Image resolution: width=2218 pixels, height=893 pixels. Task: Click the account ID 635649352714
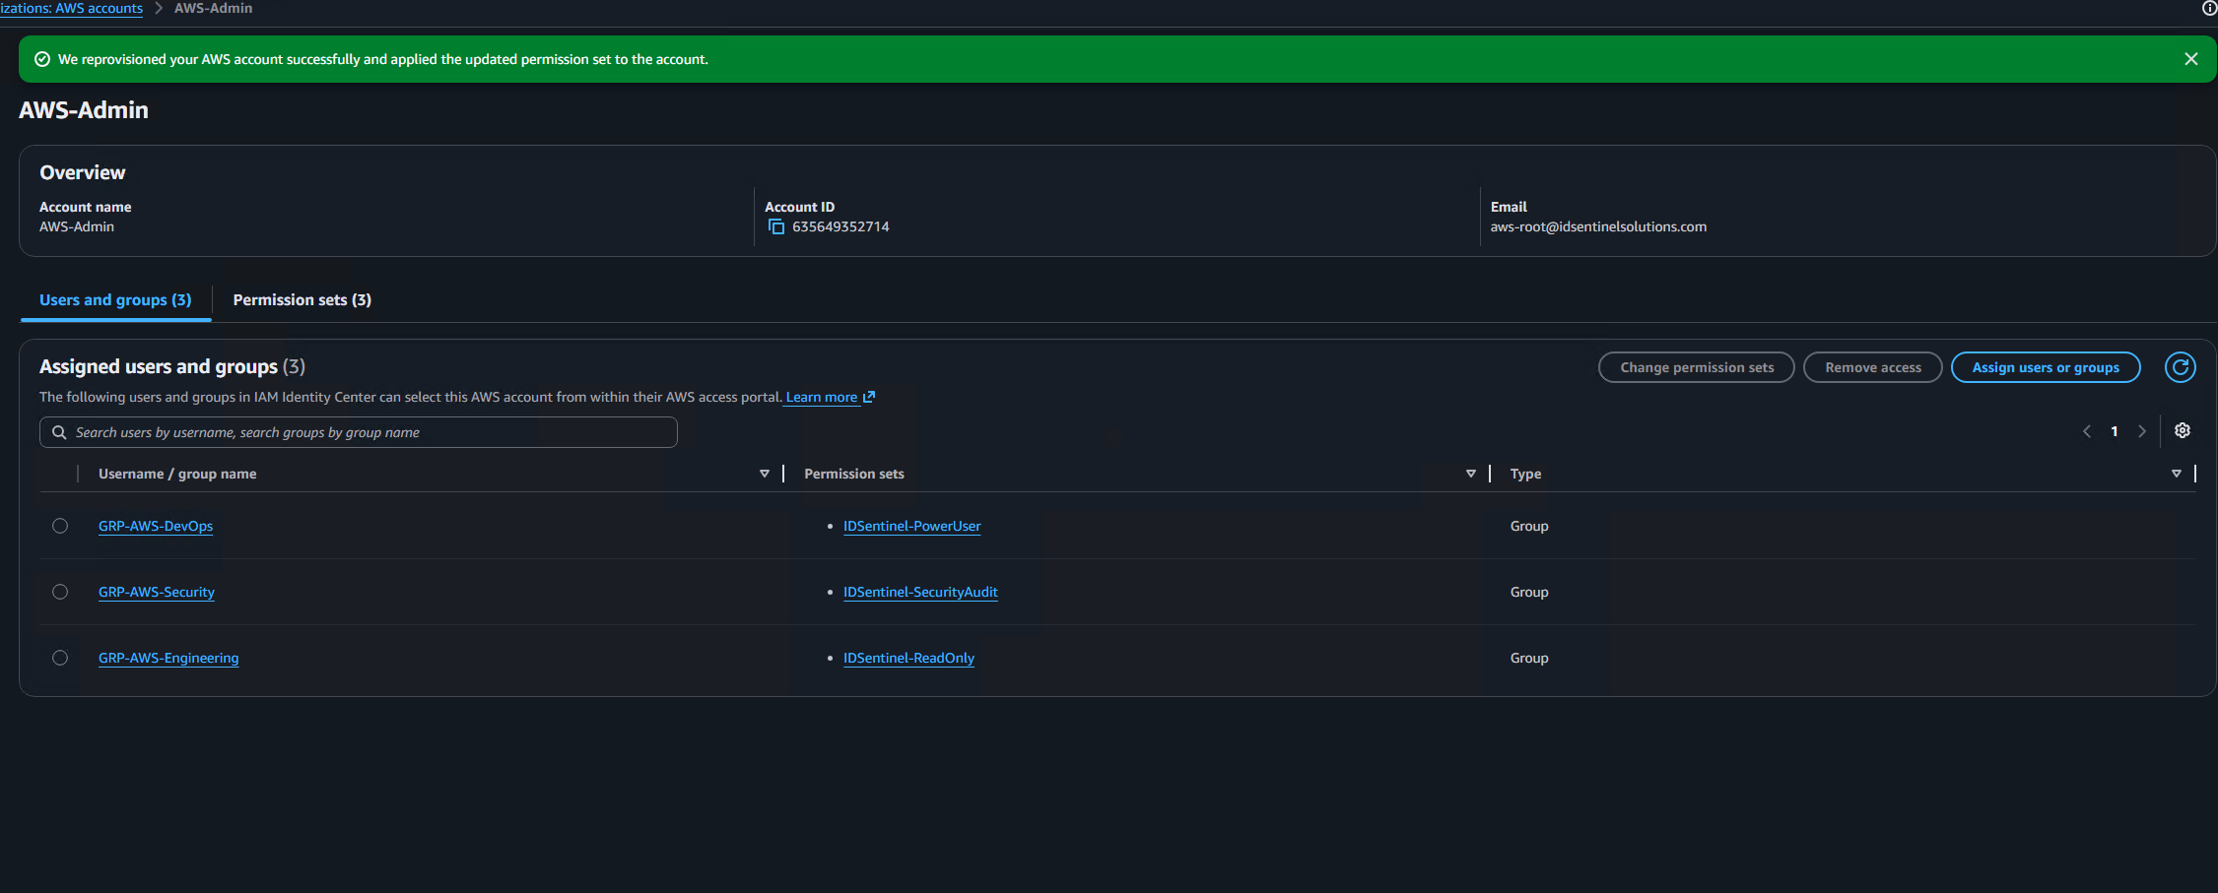[x=840, y=226]
